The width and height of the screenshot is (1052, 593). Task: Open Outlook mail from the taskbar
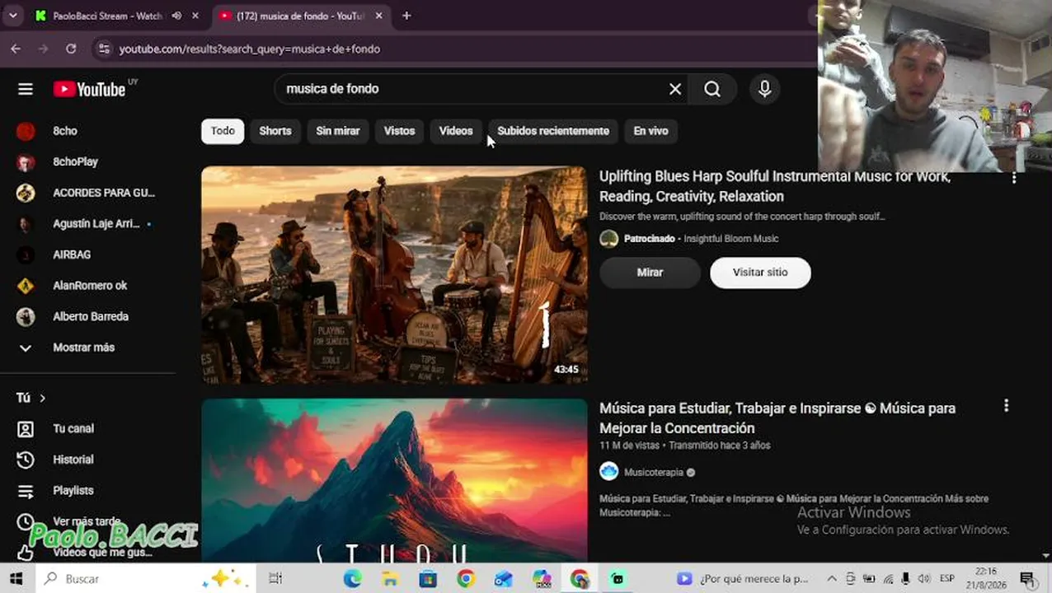point(504,579)
